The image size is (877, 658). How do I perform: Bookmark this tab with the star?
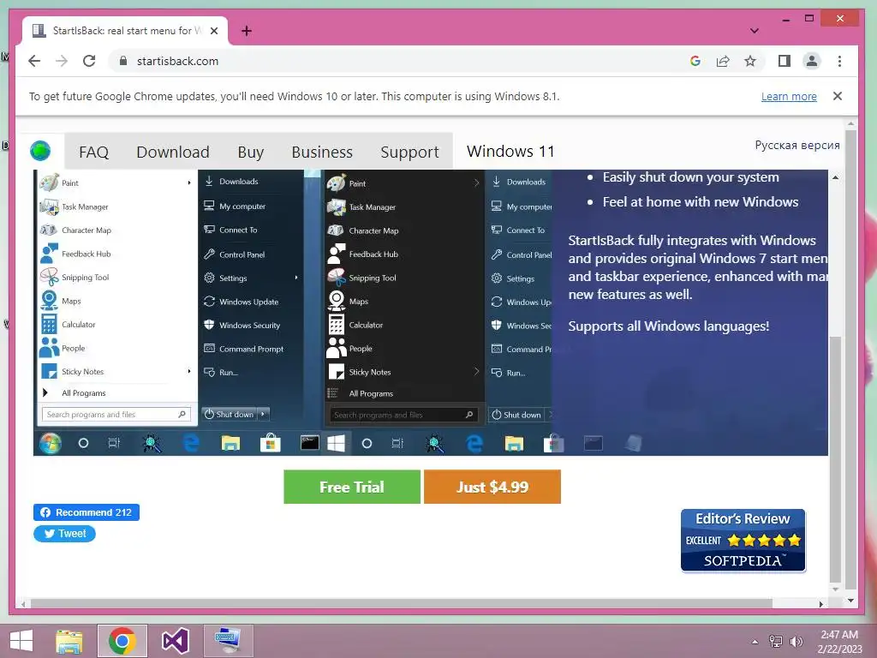pos(750,61)
